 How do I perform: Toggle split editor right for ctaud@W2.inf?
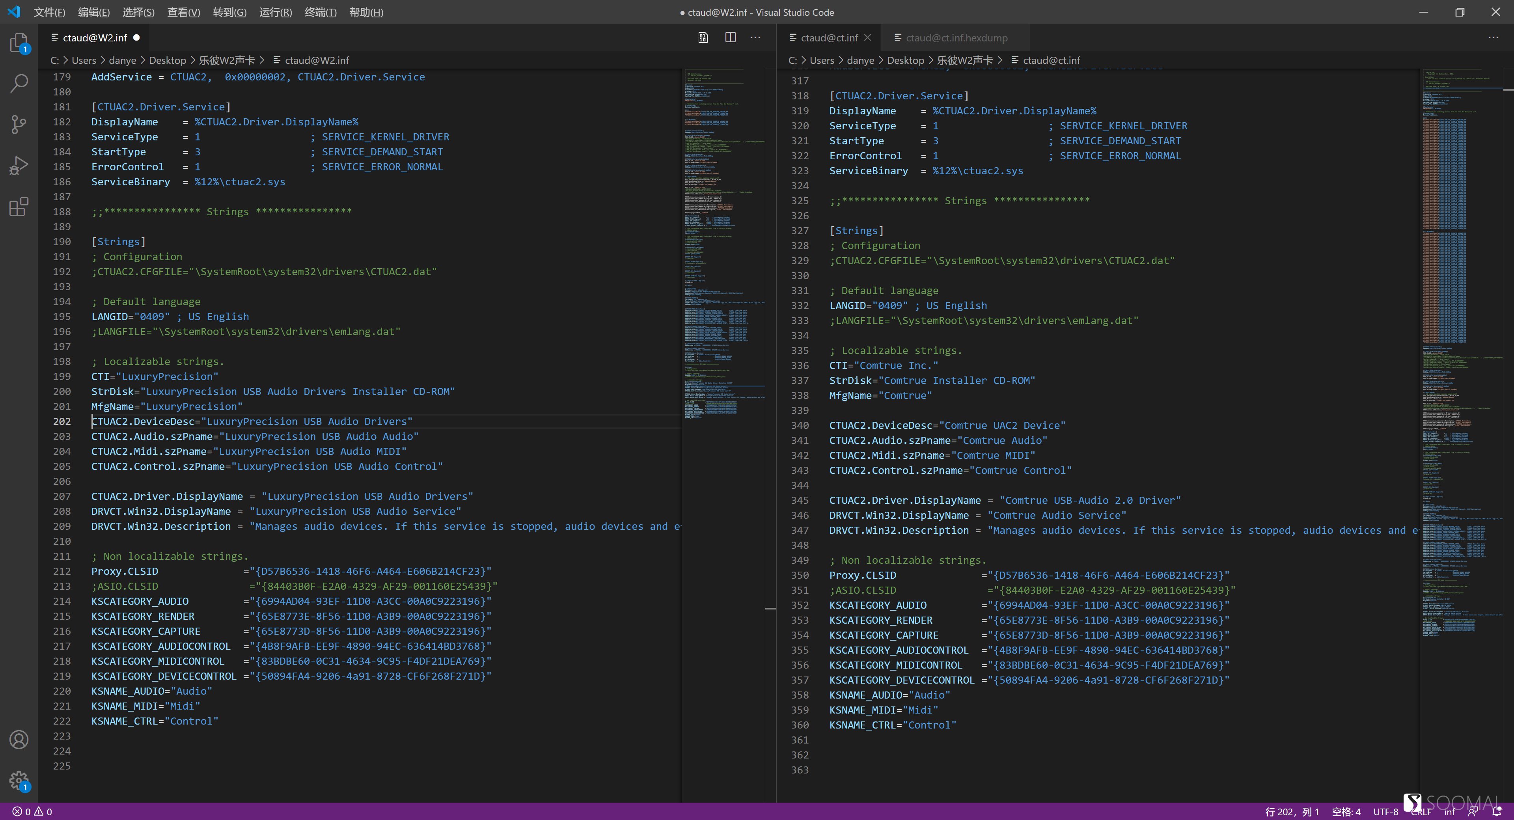(730, 37)
